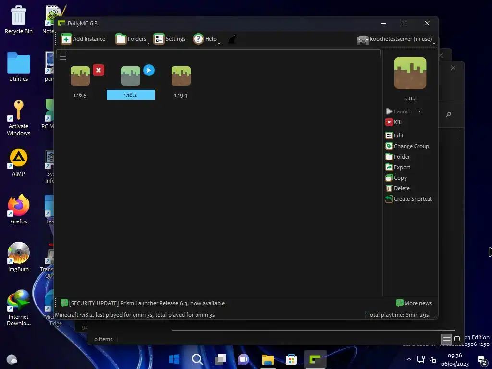The width and height of the screenshot is (492, 369).
Task: Switch background Explorer window to details view
Action: click(x=446, y=339)
